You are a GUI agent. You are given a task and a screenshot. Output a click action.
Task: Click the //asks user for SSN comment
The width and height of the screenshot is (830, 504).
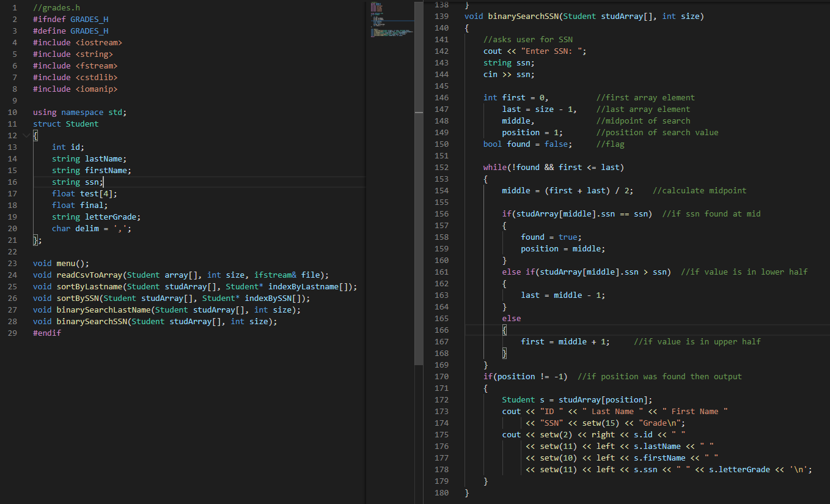pyautogui.click(x=528, y=39)
